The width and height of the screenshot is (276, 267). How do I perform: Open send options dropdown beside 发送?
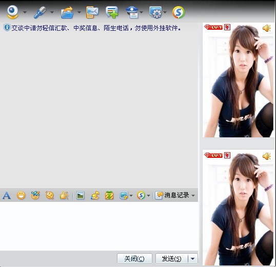coord(193,259)
